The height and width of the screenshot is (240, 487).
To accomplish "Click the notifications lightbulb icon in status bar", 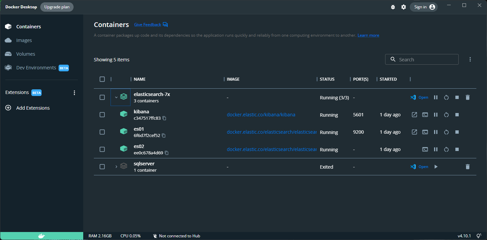I will [479, 236].
